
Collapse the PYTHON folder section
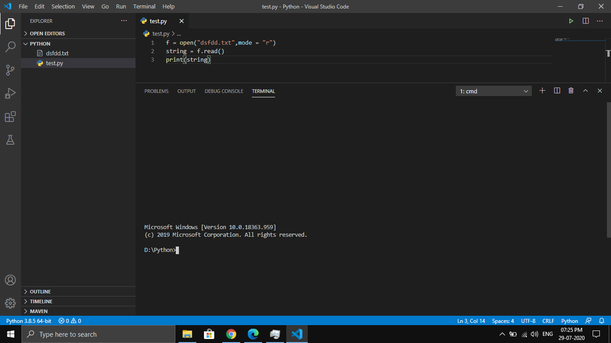(x=78, y=44)
